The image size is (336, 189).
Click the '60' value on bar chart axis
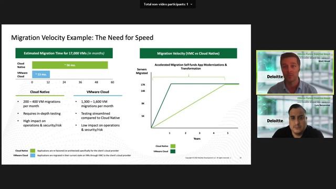(x=112, y=82)
